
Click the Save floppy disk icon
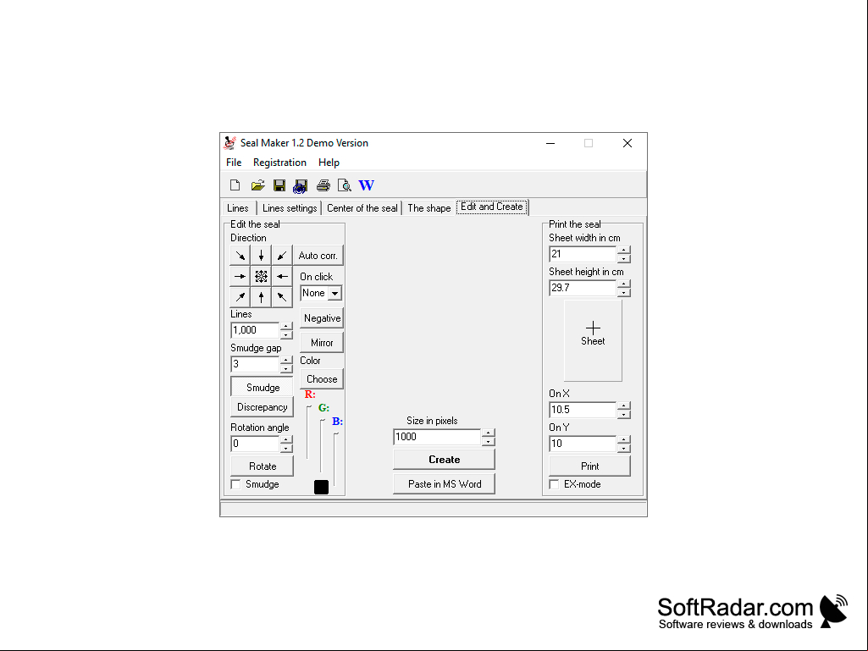[x=279, y=185]
